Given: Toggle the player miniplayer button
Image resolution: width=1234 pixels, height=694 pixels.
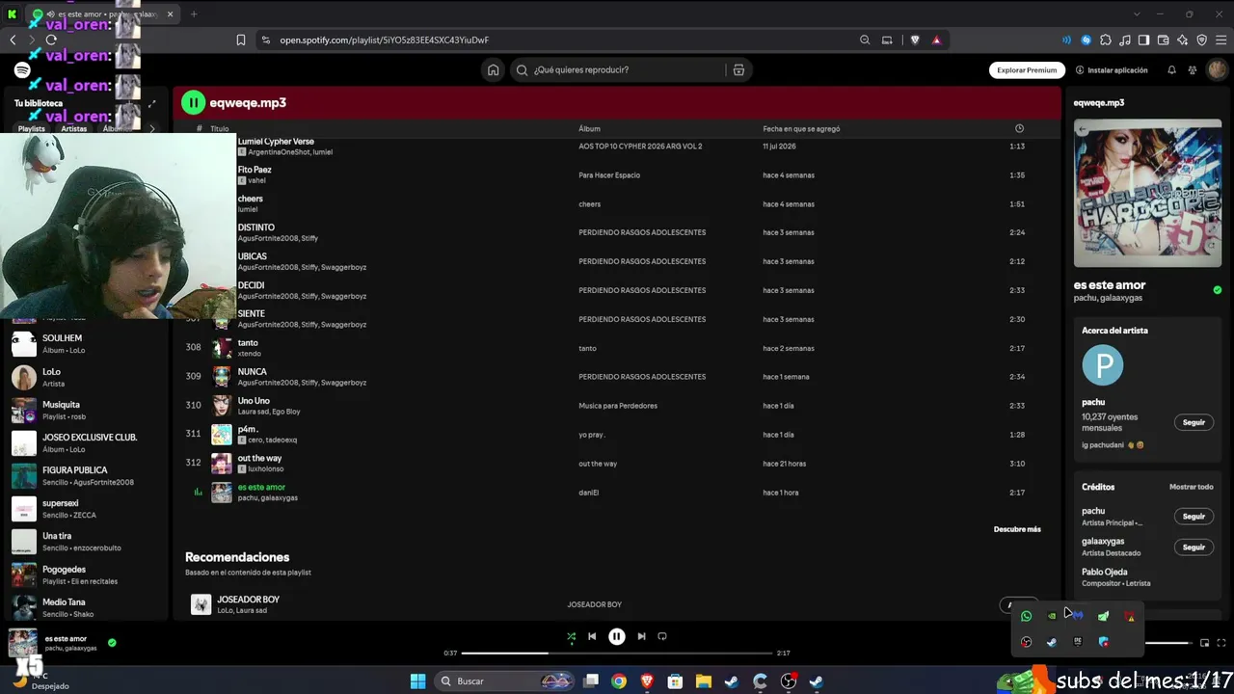Looking at the screenshot, I should pos(1204,642).
